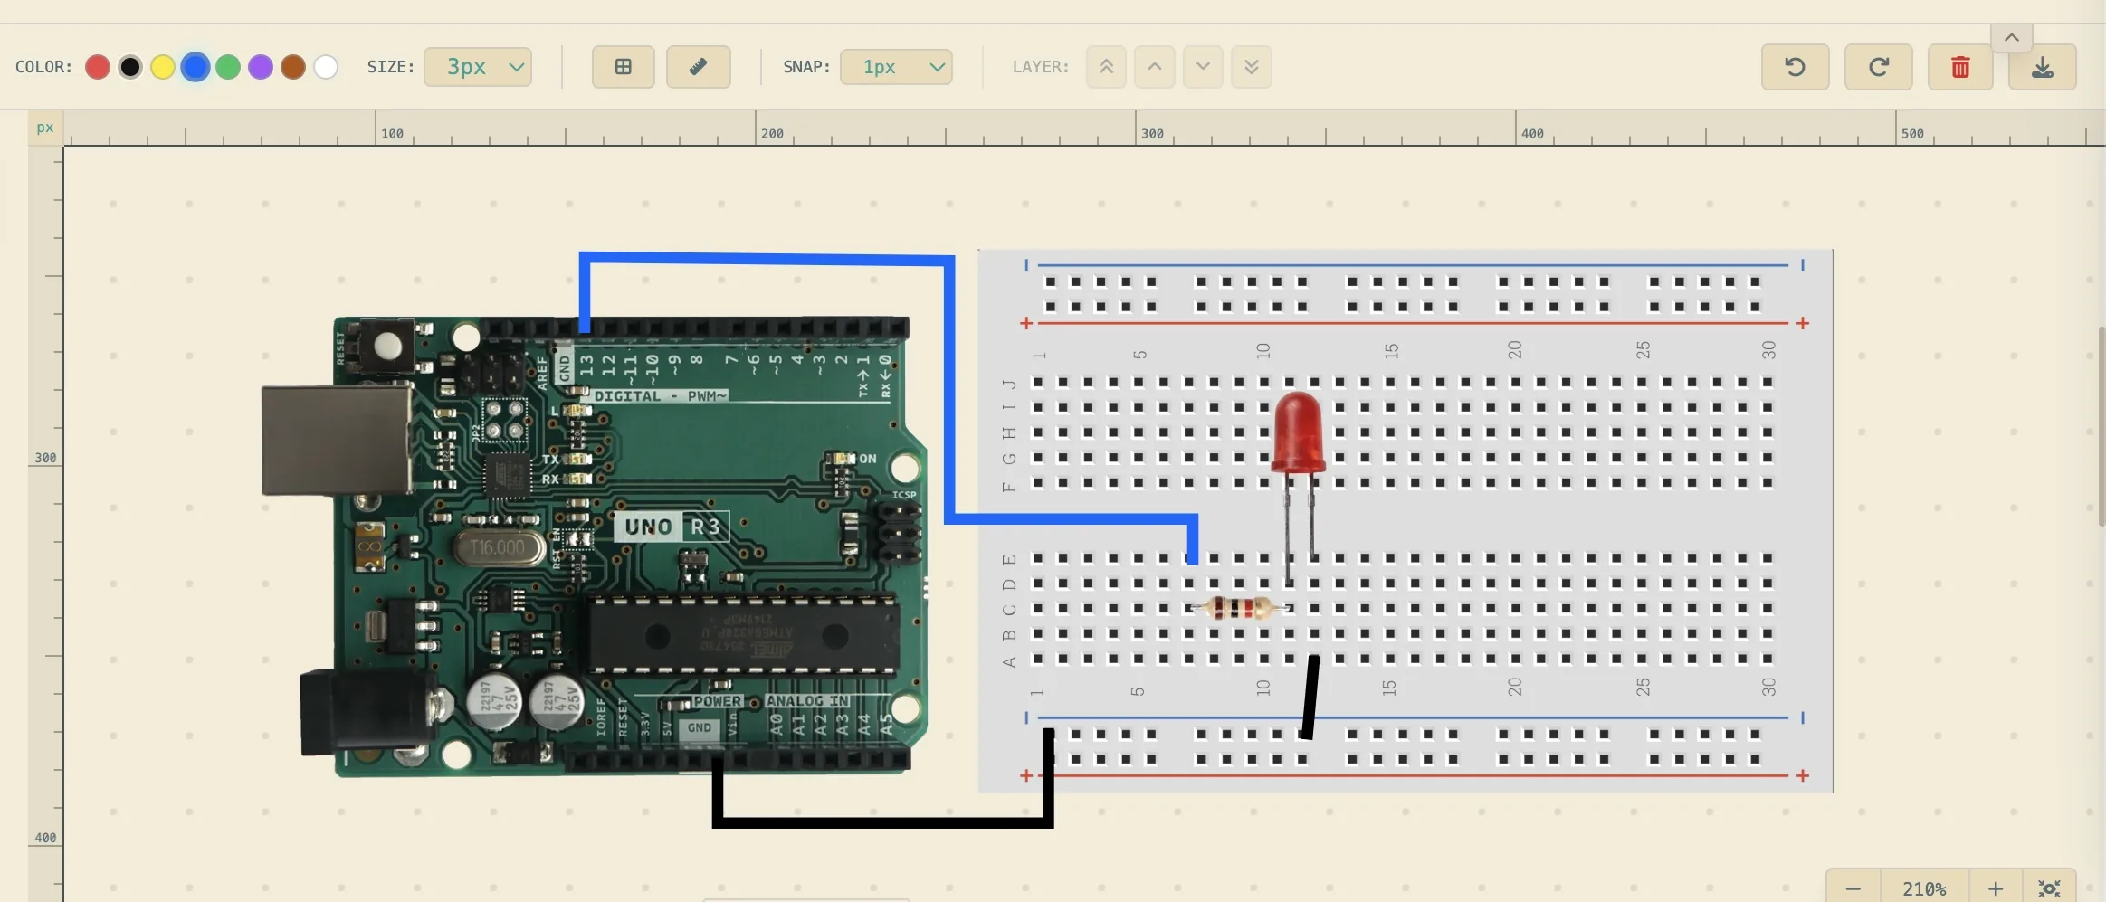Viewport: 2106px width, 902px height.
Task: Click the red trash delete button
Action: pos(1960,67)
